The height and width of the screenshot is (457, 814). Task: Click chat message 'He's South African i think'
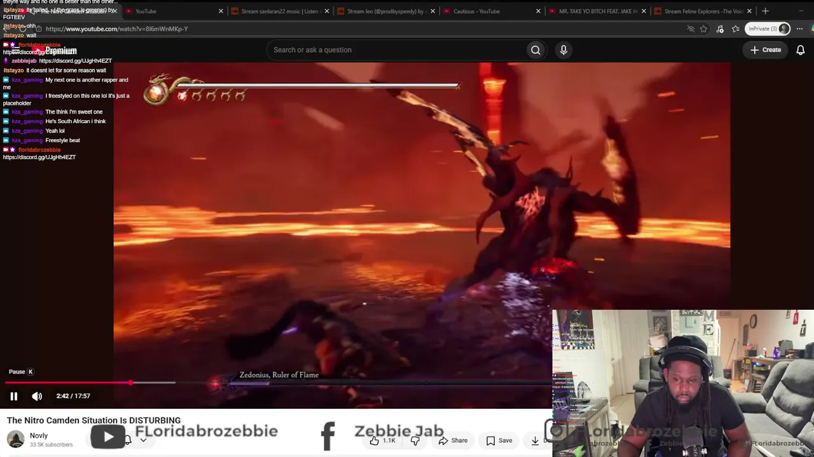tap(76, 121)
